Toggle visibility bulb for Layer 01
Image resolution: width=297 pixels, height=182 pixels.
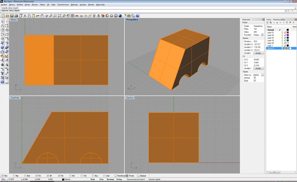pos(282,33)
